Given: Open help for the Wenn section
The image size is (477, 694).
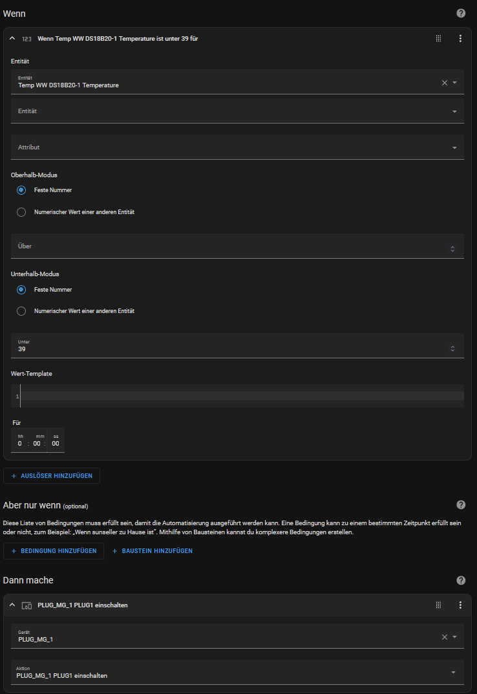Looking at the screenshot, I should [461, 13].
